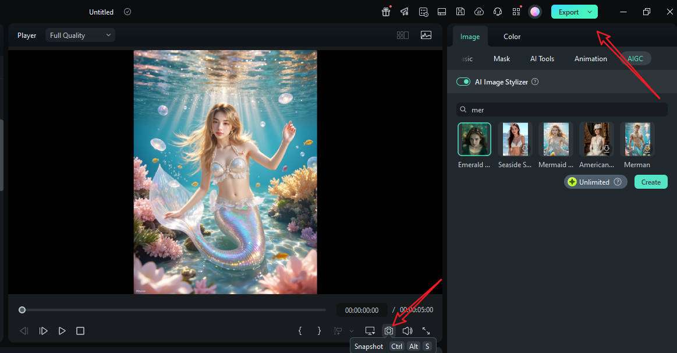This screenshot has width=677, height=353.
Task: Click the Create button
Action: click(x=651, y=182)
